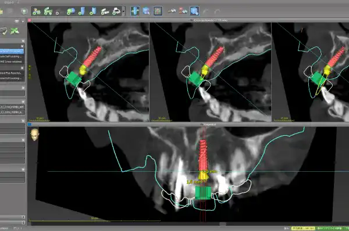Click the green cart add icon
349x231 pixels.
(48, 11)
